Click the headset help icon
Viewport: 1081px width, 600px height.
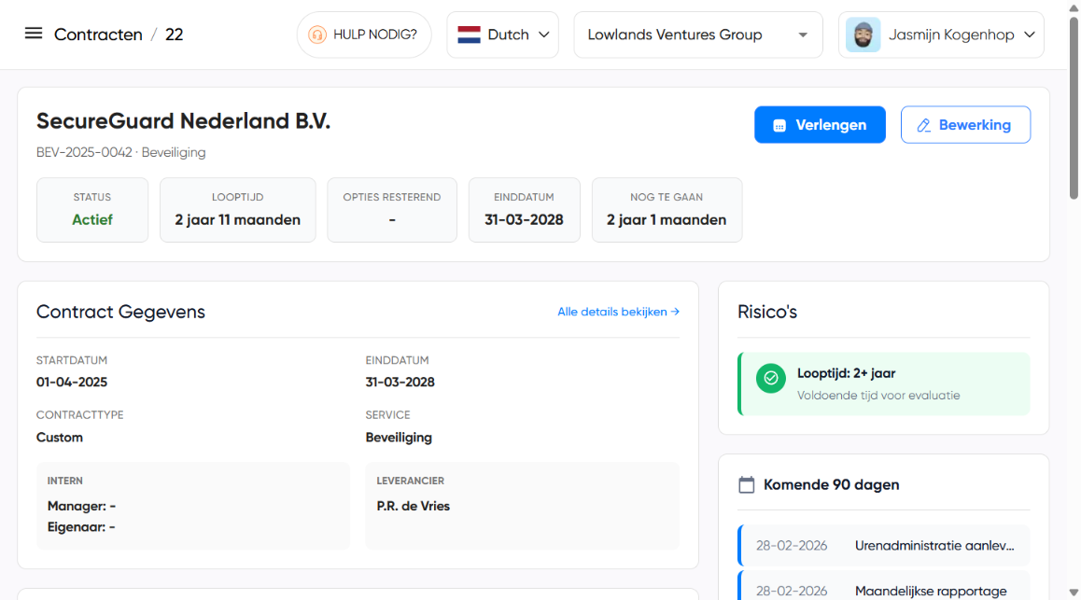[x=317, y=35]
